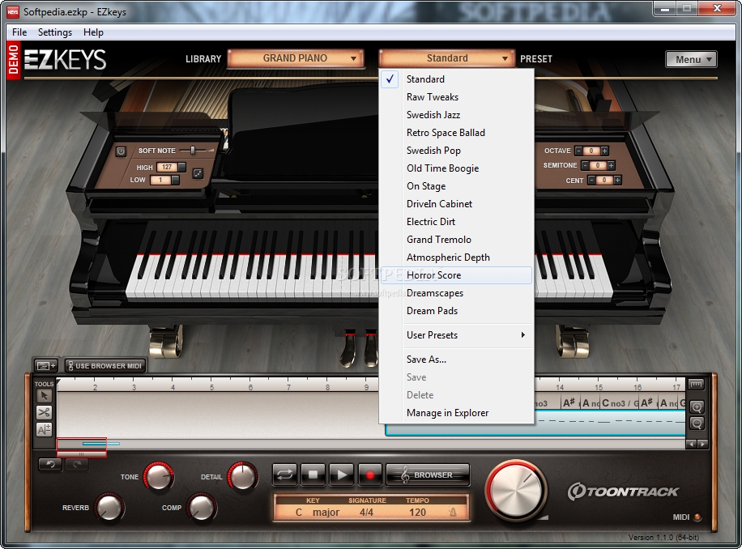Expand the User Presets submenu
The width and height of the screenshot is (742, 549).
pyautogui.click(x=456, y=334)
